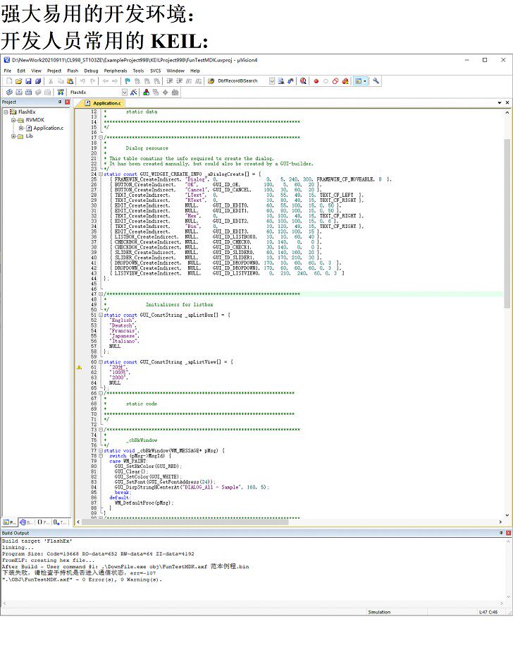Click the Cut toolbar icon
The width and height of the screenshot is (513, 655).
tap(50, 81)
